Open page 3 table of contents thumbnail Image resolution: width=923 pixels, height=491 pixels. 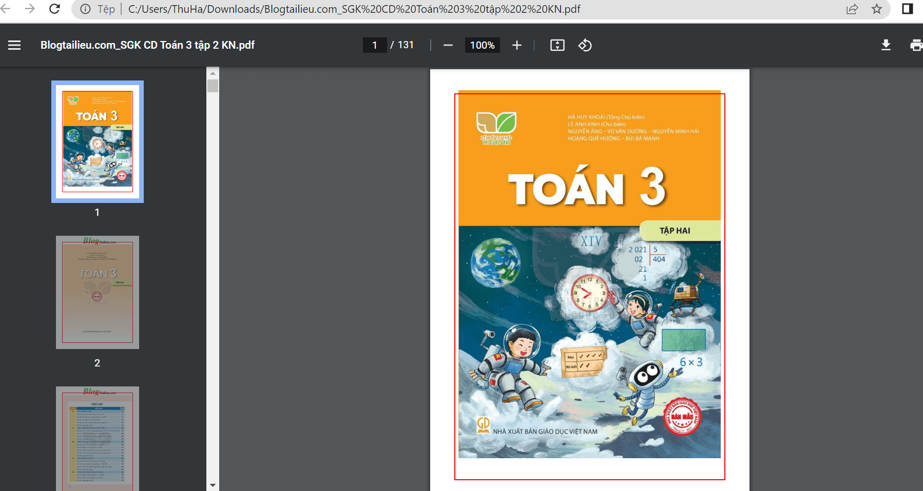point(98,439)
